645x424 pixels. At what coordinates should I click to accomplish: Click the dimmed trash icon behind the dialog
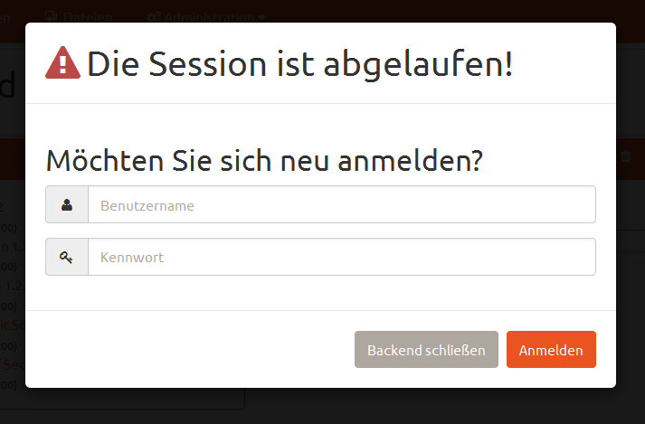(626, 156)
